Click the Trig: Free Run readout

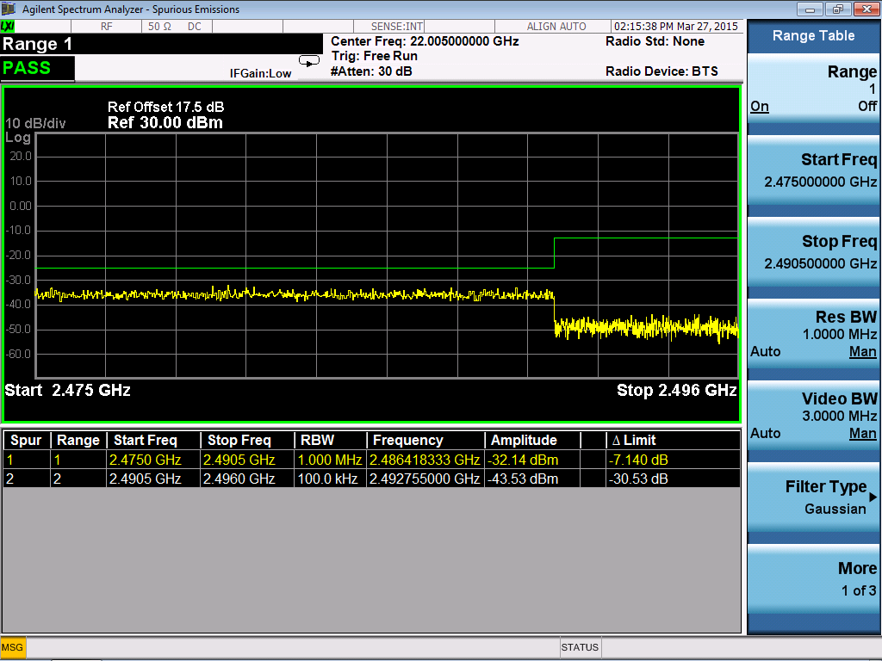click(375, 56)
